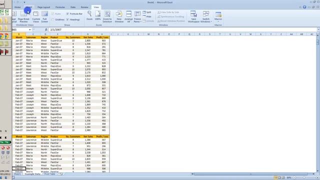Split the worksheet window
This screenshot has height=180, width=320.
[x=147, y=12]
